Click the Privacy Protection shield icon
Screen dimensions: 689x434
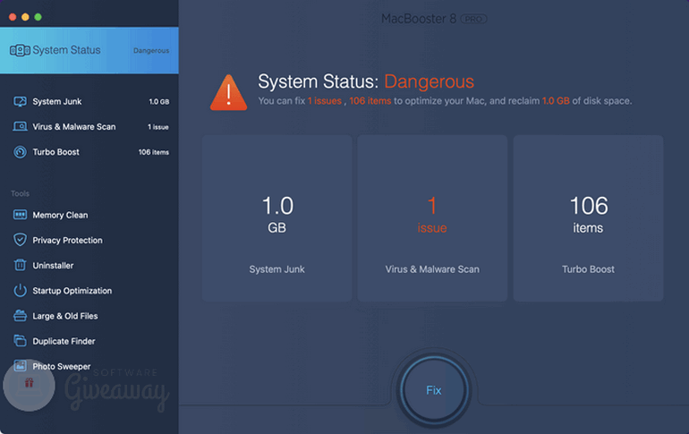[20, 240]
